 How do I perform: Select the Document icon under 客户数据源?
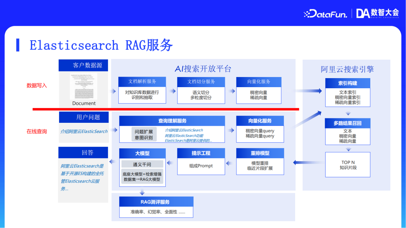[x=83, y=87]
